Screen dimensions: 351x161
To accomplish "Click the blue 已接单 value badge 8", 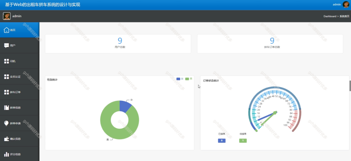I will click(x=222, y=141).
